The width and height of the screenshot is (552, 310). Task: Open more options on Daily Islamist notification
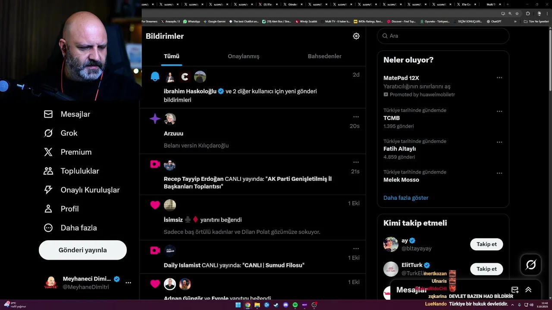[356, 248]
